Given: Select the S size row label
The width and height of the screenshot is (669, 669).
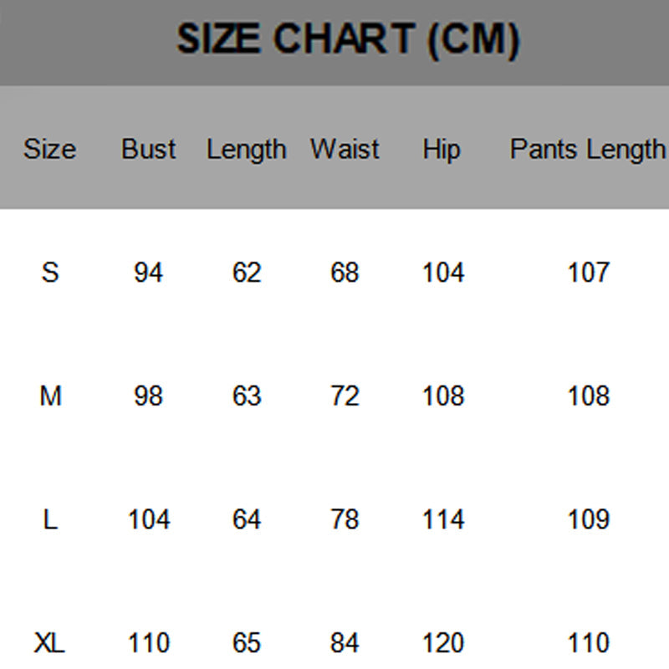Looking at the screenshot, I should point(50,273).
